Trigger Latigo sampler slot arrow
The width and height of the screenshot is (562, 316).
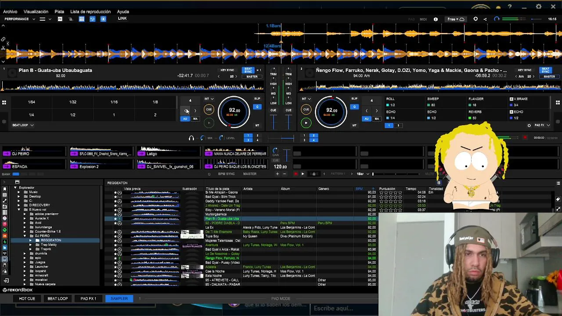point(141,154)
